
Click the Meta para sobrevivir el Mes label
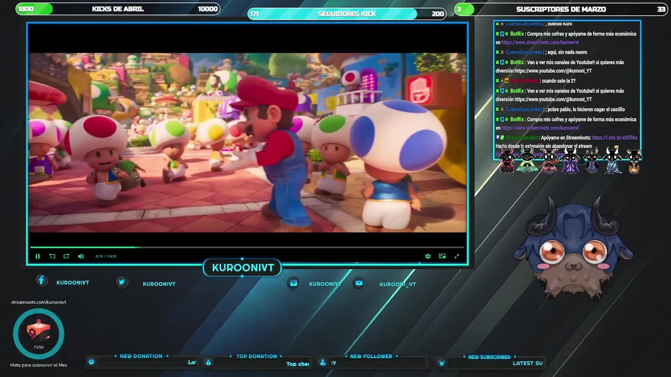click(39, 365)
